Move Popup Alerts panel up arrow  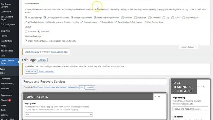(x=155, y=97)
